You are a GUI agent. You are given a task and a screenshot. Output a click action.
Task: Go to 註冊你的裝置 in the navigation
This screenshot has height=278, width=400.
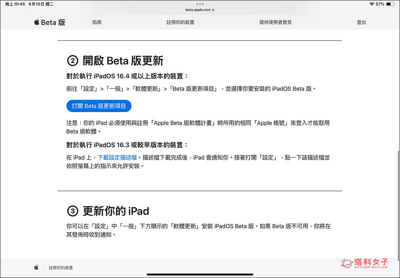(x=180, y=22)
